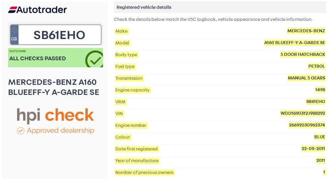330x179 pixels.
Task: Click the Number of previous owners label
Action: pyautogui.click(x=144, y=172)
